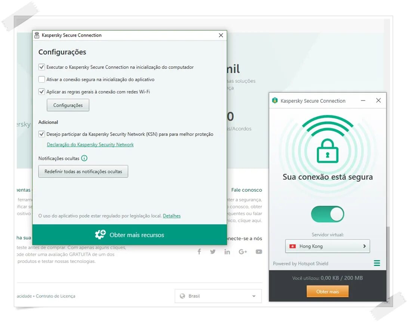Toggle run Kaspersky Secure Connection at startup checkbox
Image resolution: width=408 pixels, height=322 pixels.
(41, 67)
